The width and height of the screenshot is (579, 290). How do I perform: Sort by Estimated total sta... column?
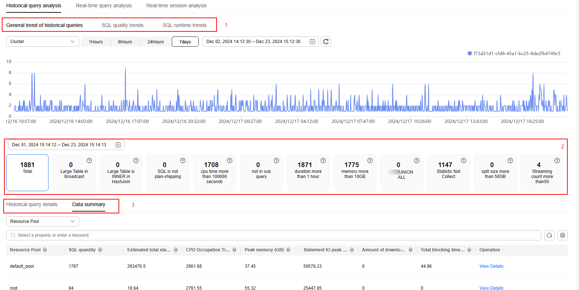click(176, 250)
